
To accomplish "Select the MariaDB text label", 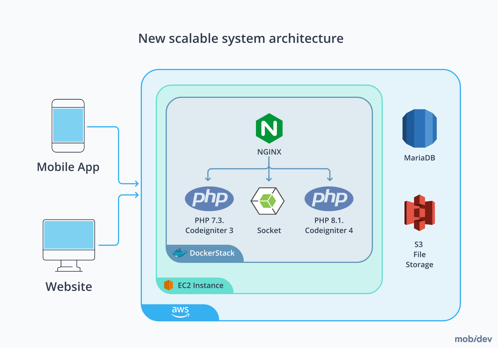I will 420,158.
